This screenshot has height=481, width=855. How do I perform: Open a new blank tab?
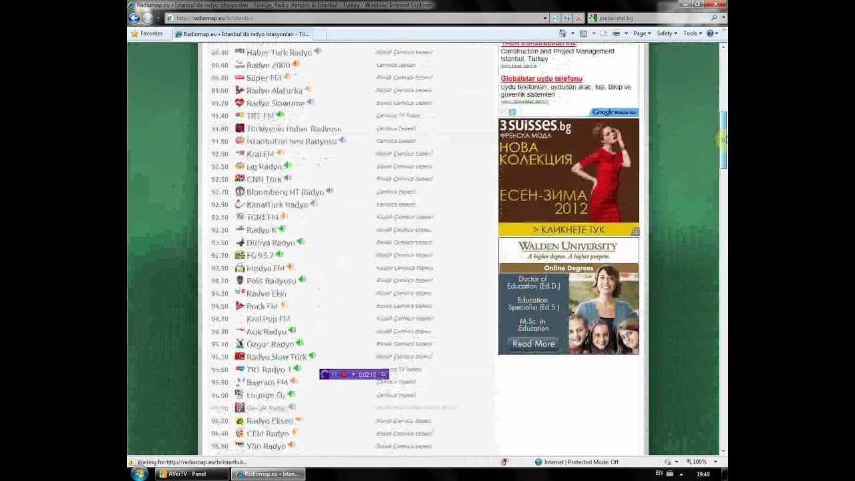point(319,34)
